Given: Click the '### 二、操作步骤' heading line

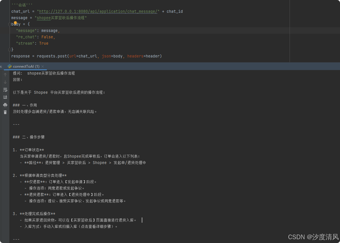Looking at the screenshot, I should coord(29,137).
